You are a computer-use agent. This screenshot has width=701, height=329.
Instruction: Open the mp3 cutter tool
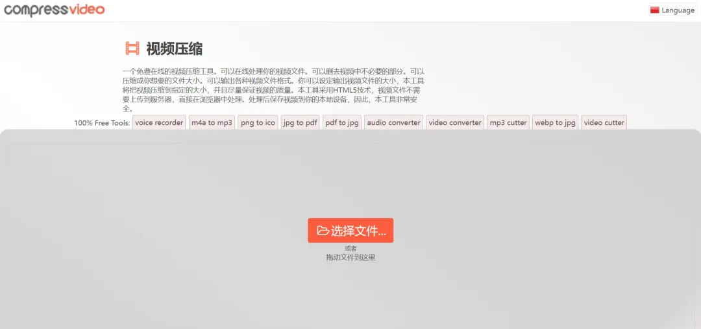[508, 122]
